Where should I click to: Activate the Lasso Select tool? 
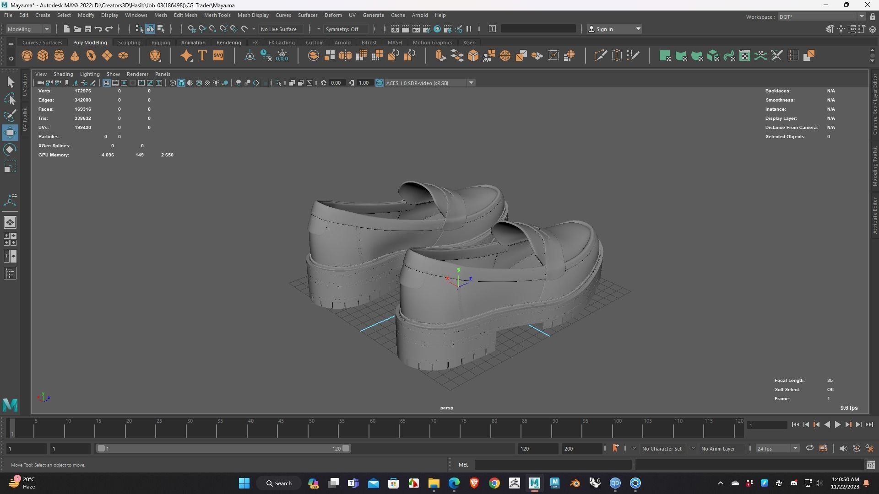click(x=10, y=99)
